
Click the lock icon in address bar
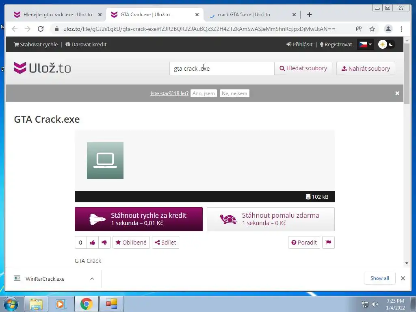click(57, 29)
